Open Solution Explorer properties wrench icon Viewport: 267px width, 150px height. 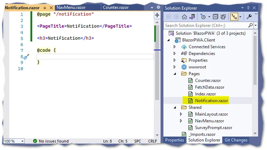click(249, 17)
